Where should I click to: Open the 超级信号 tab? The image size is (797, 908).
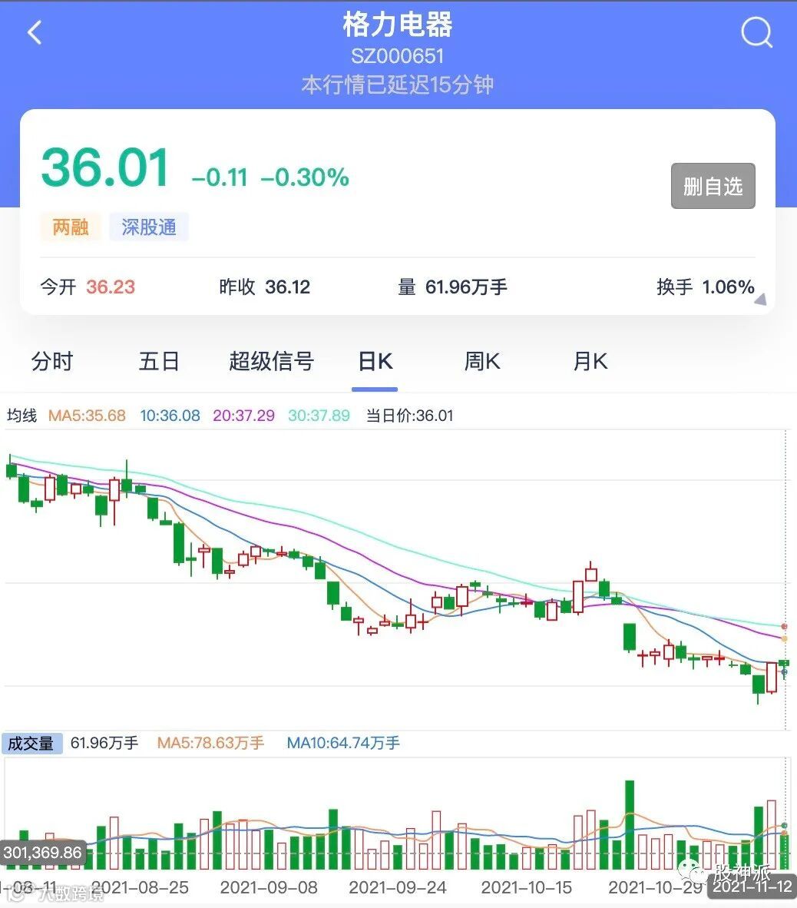[272, 361]
